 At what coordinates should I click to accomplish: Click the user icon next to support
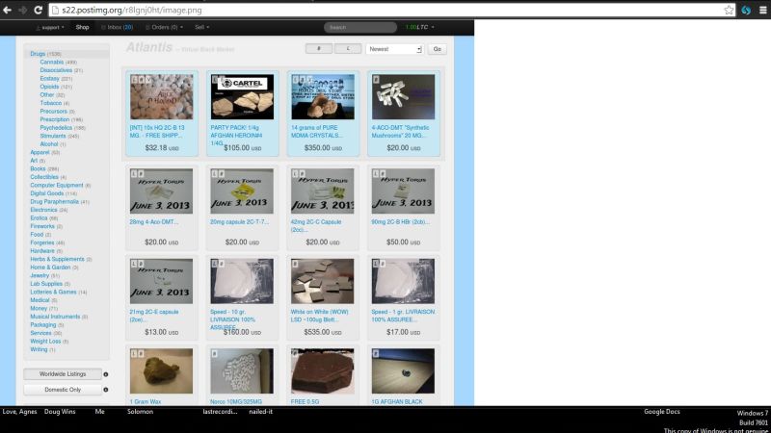pyautogui.click(x=38, y=28)
